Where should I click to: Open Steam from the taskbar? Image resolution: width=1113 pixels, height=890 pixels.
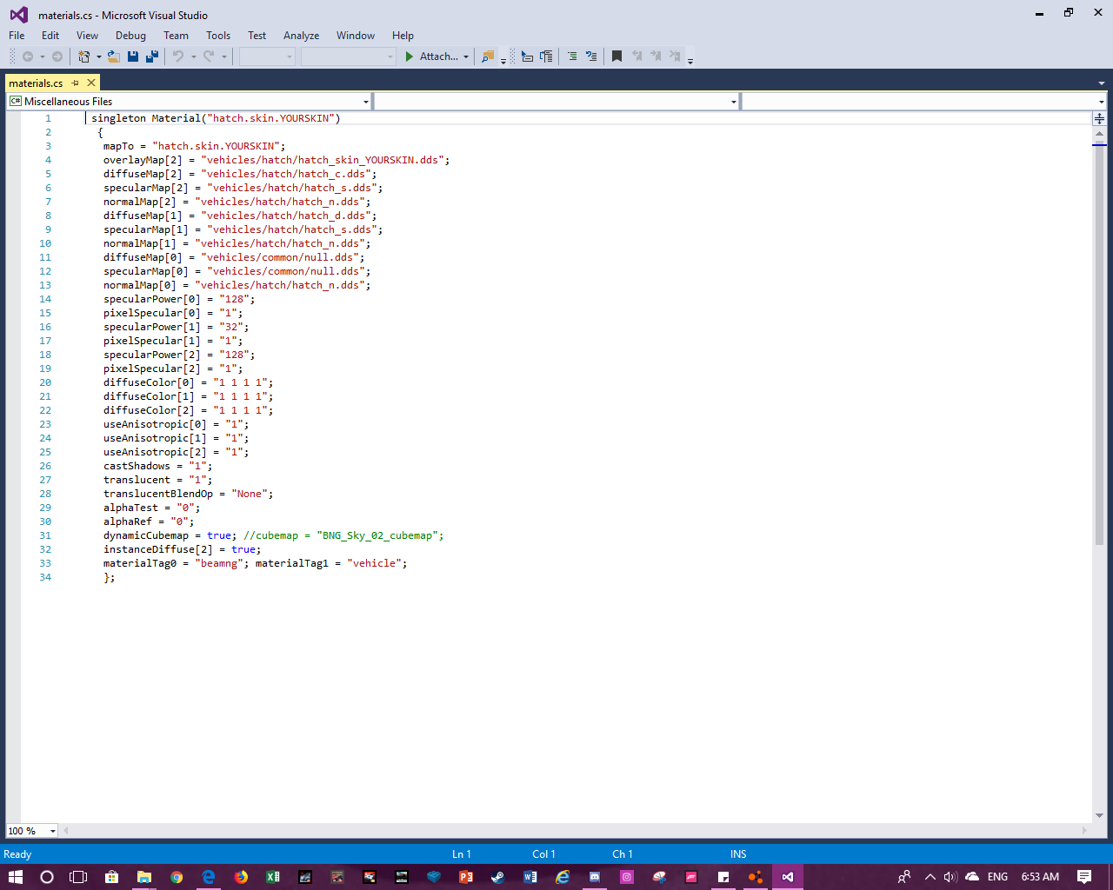tap(498, 876)
